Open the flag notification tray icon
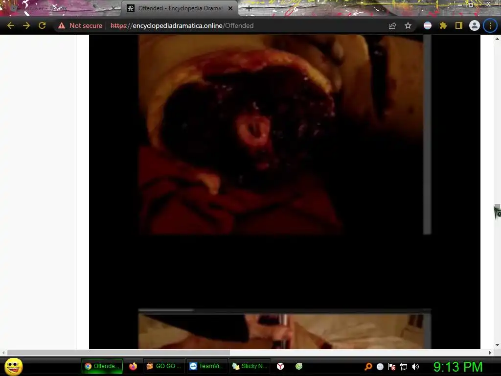 392,367
